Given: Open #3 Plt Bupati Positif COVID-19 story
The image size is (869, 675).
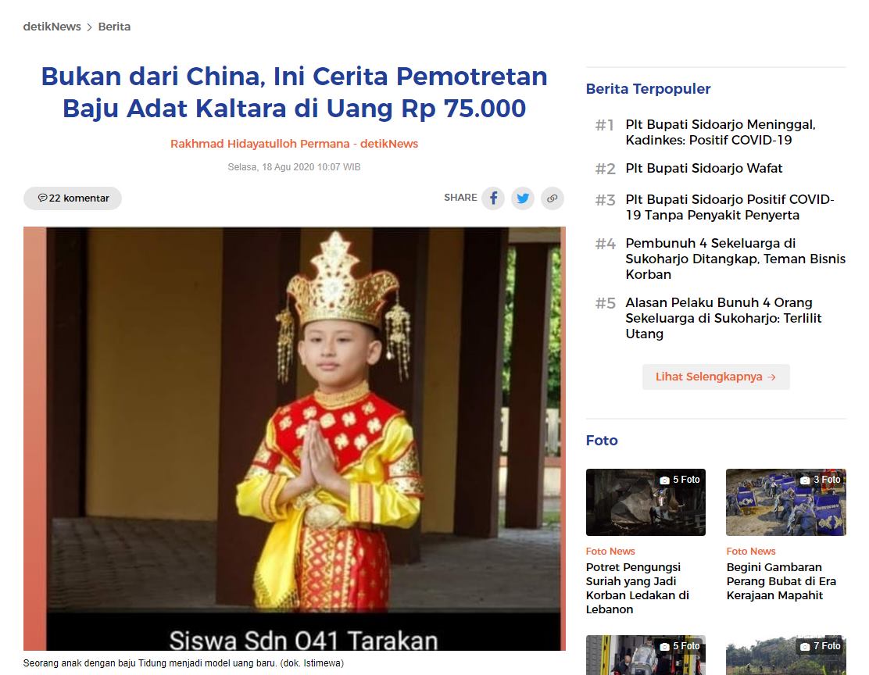Looking at the screenshot, I should coord(730,207).
